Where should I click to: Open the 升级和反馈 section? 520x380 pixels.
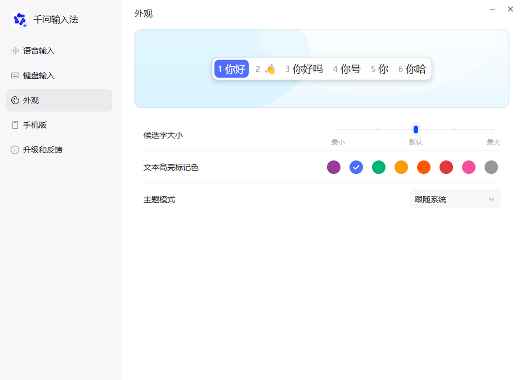click(59, 149)
